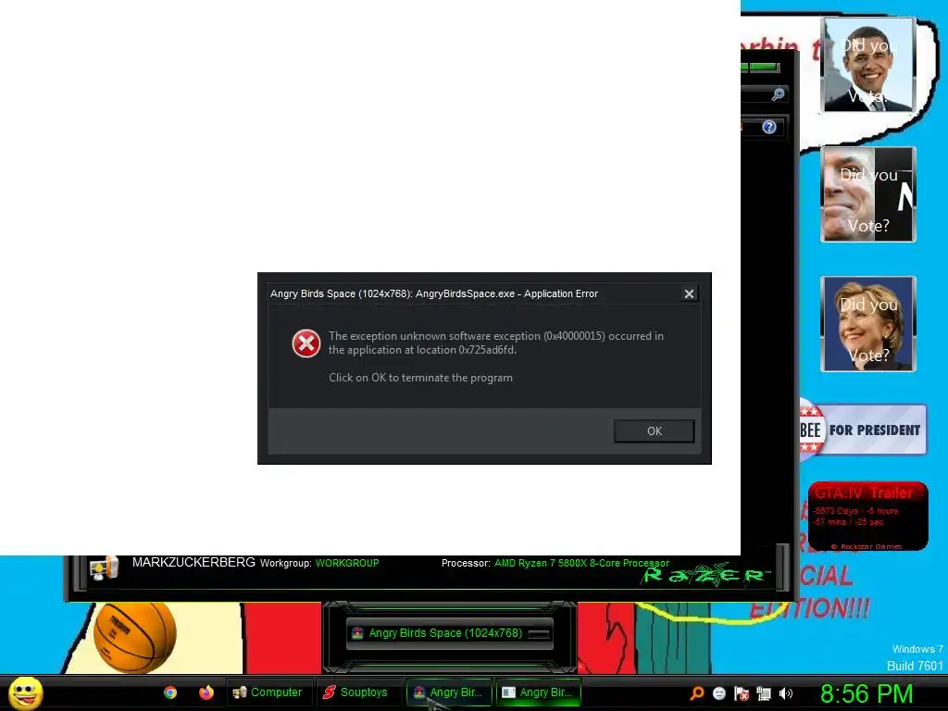Open the volume speaker icon
The height and width of the screenshot is (711, 948).
(785, 692)
